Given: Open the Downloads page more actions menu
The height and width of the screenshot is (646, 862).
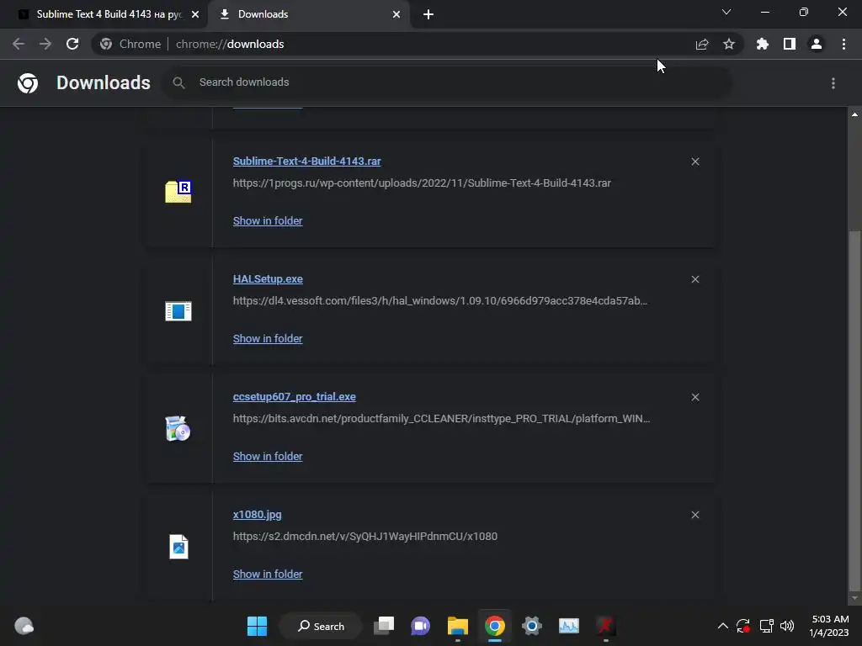Looking at the screenshot, I should pos(833,83).
